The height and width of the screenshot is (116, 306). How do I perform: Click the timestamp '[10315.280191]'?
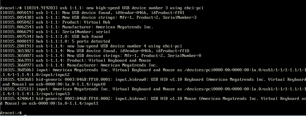pos(17,46)
